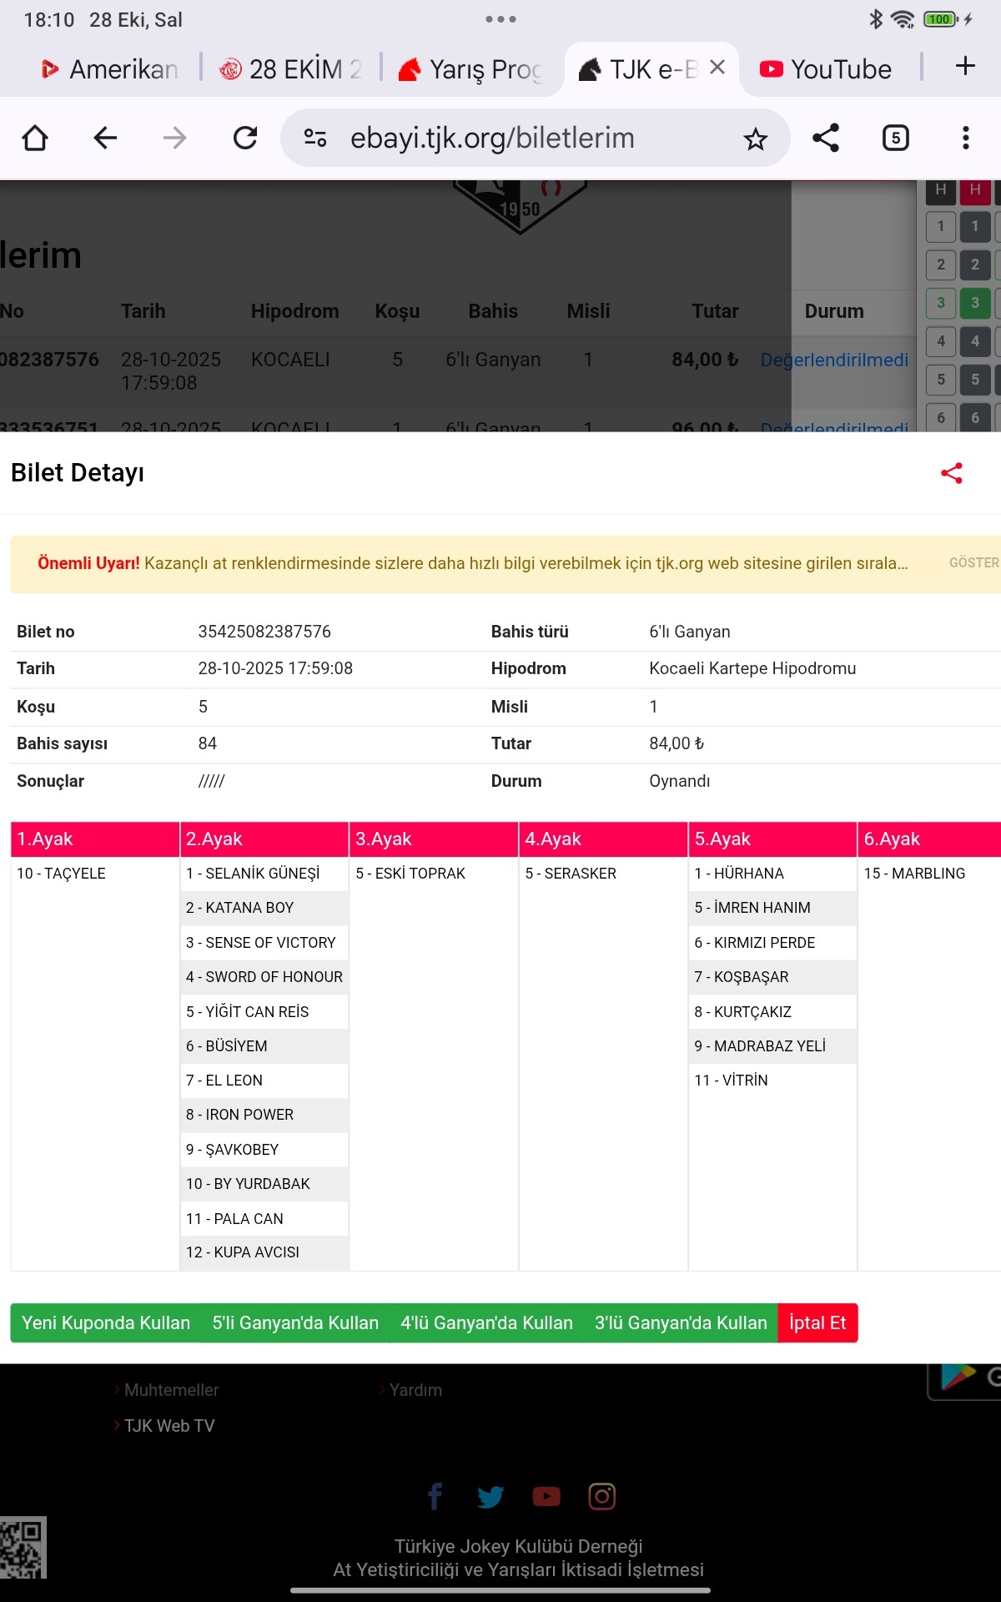Open the site settings icon in address bar

[315, 138]
